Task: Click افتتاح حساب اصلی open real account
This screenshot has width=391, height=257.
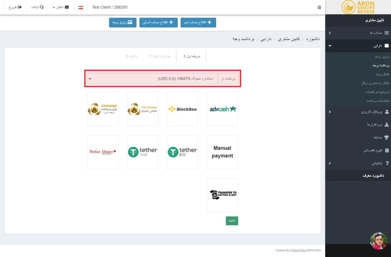Action: point(158,22)
